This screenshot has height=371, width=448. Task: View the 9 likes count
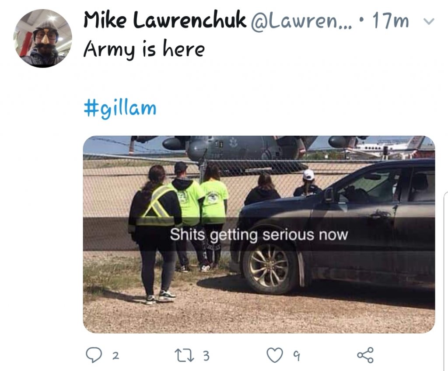coord(297,356)
